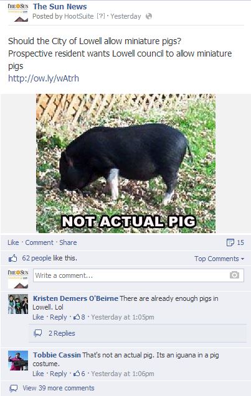This screenshot has height=396, width=251.
Task: Click the thumbs-up count 8 on Kristen's comment
Action: coord(79,317)
